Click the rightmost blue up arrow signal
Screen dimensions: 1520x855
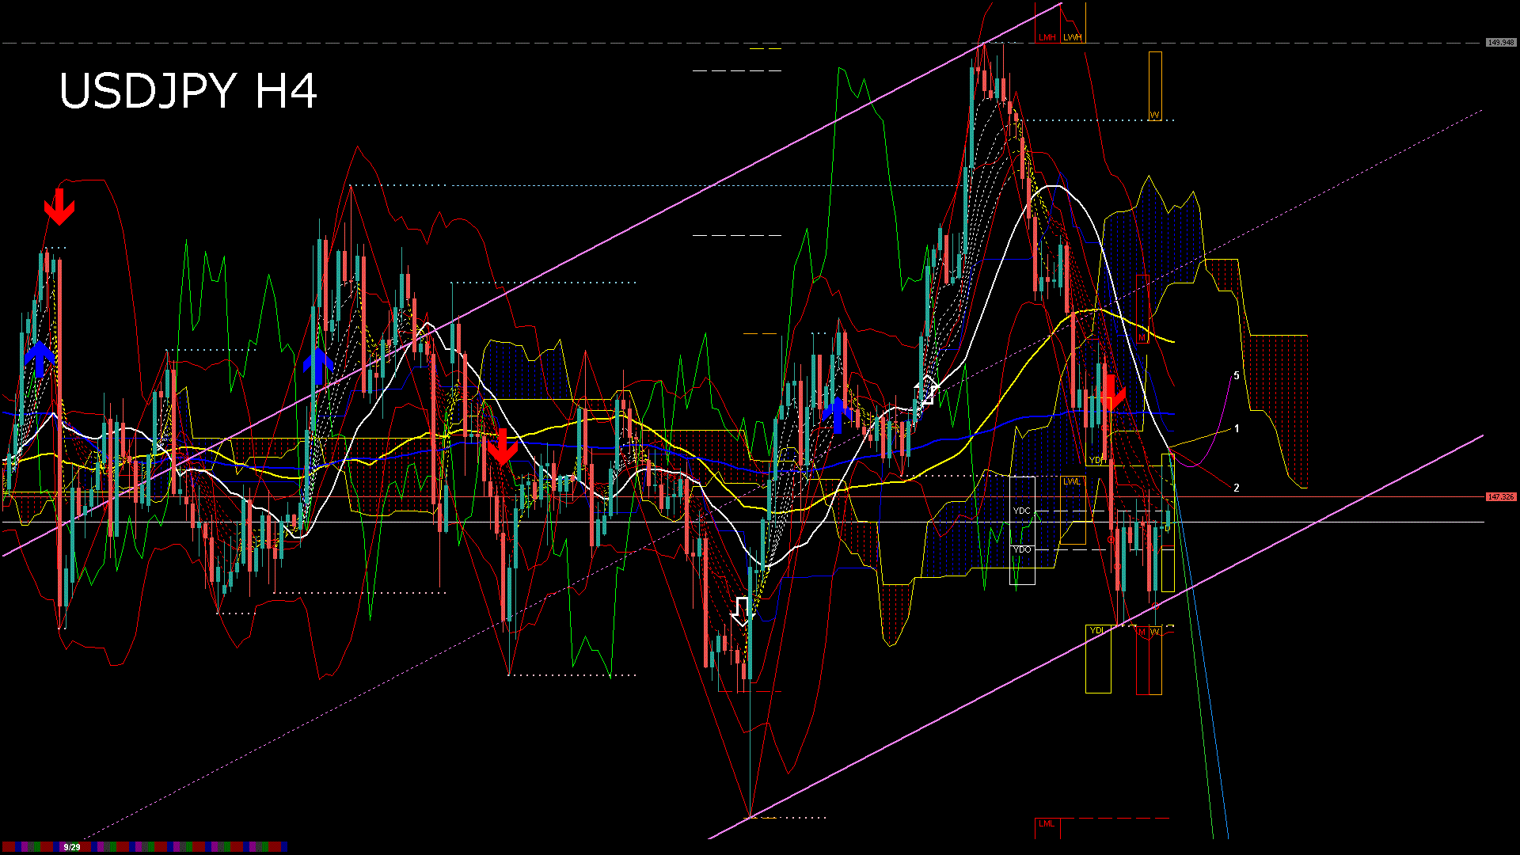click(x=837, y=415)
